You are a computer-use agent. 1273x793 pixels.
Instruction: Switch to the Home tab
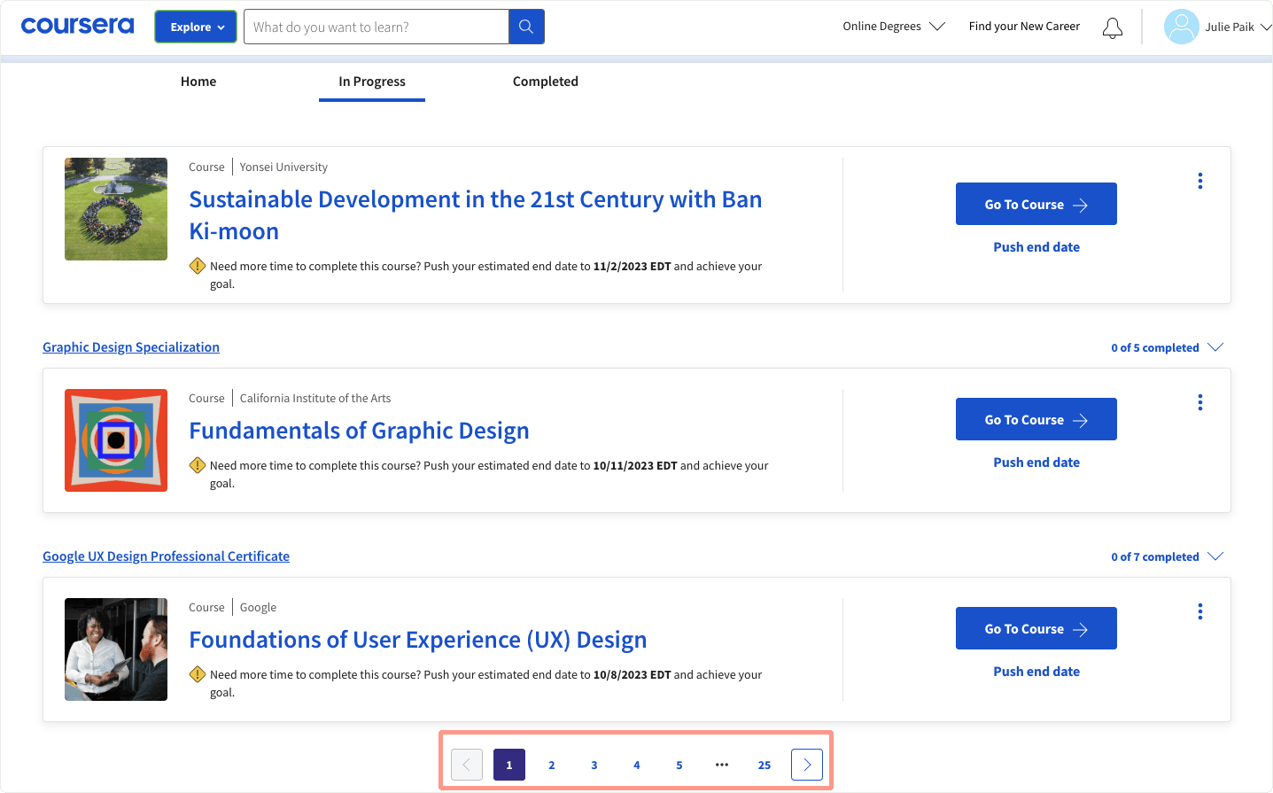pyautogui.click(x=198, y=82)
